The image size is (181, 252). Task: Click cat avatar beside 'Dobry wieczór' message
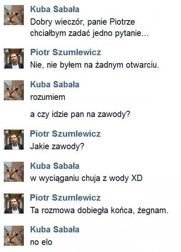pos(14,15)
